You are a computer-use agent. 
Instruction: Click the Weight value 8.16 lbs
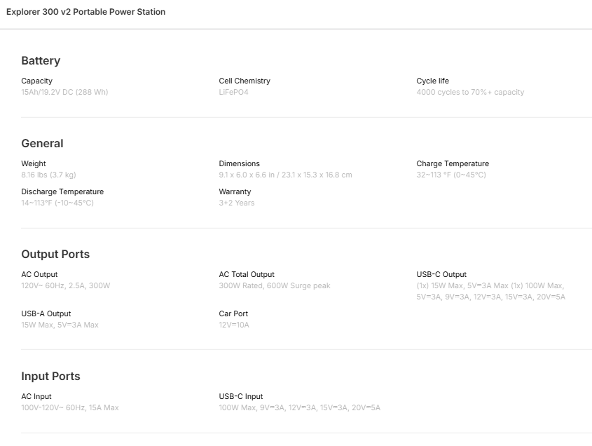tap(48, 175)
